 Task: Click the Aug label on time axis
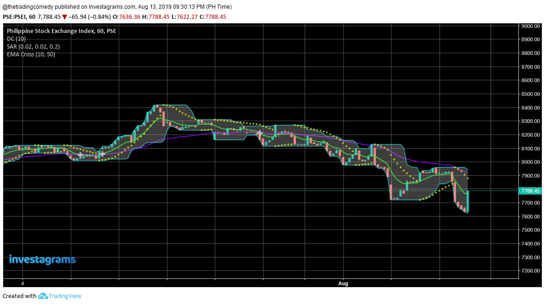click(x=343, y=283)
